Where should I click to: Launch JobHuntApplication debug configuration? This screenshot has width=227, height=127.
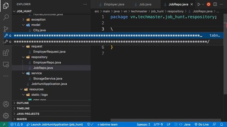tap(55, 125)
